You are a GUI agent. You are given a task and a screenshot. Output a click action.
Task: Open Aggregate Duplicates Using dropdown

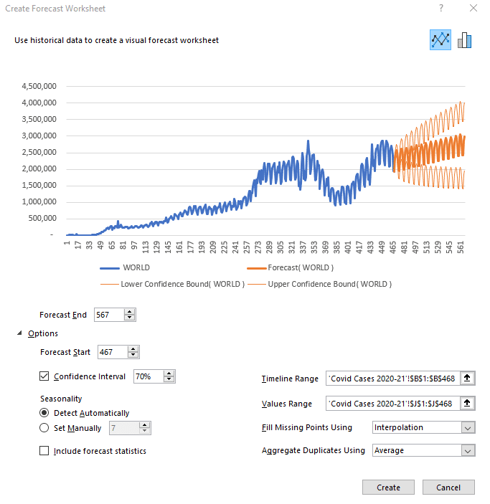point(468,451)
